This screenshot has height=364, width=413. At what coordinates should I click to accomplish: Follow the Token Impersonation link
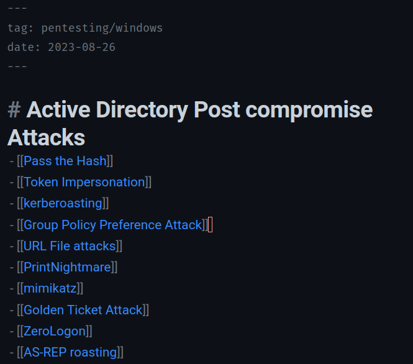84,182
